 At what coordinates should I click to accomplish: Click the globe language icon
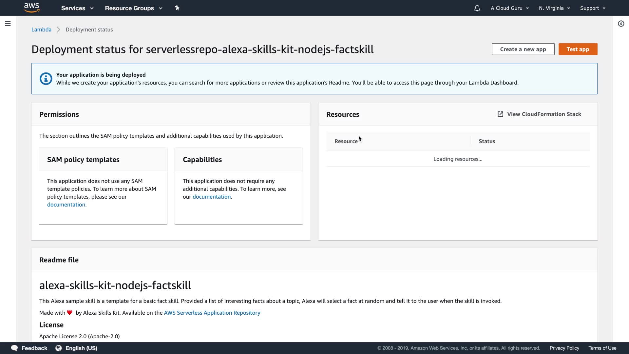point(59,348)
